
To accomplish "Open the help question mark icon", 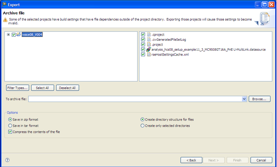I will [x=7, y=160].
